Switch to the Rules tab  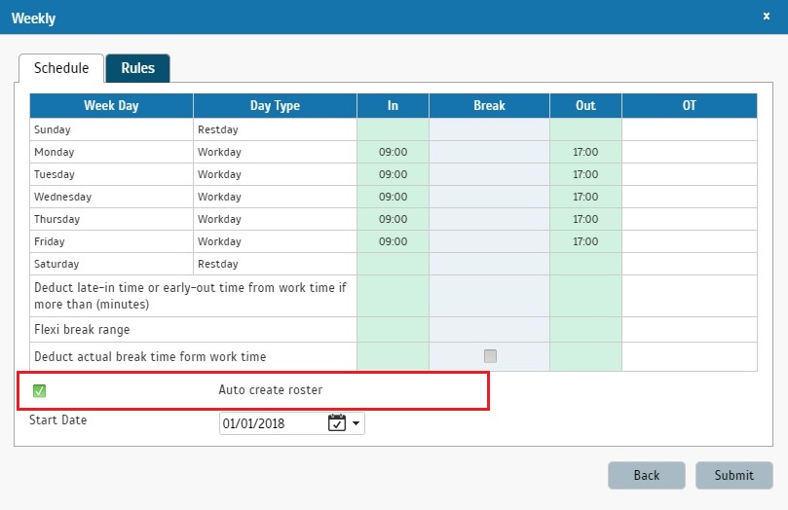[x=137, y=68]
